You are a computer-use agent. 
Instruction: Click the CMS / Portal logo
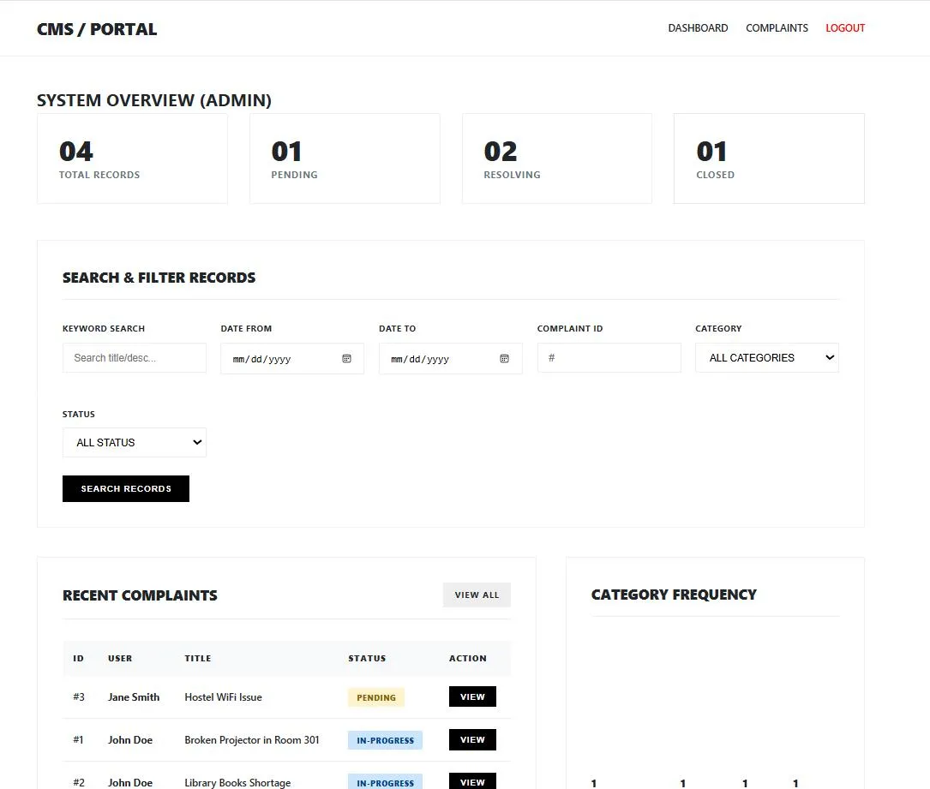97,29
